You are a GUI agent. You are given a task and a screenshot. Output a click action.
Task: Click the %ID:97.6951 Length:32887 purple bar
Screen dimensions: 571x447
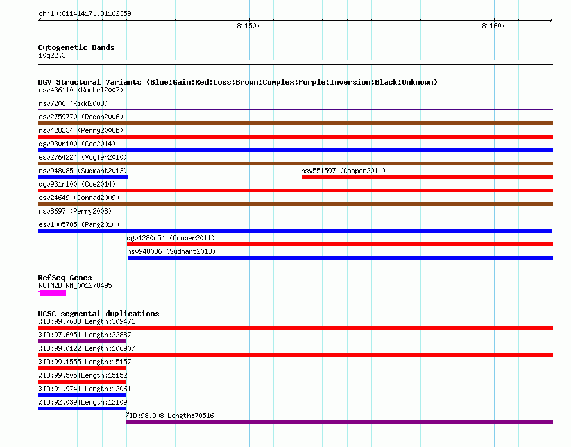point(82,341)
